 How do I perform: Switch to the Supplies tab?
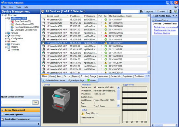tap(84, 76)
